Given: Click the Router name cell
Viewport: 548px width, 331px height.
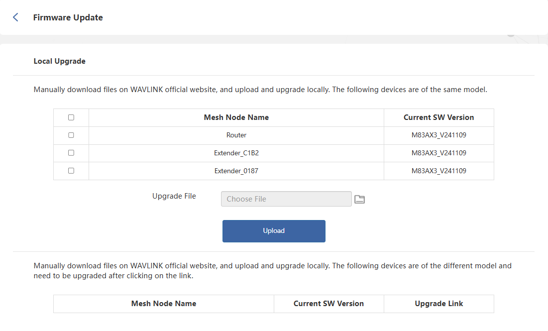Looking at the screenshot, I should (236, 135).
